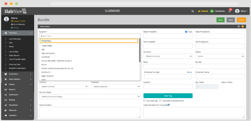The width and height of the screenshot is (251, 121).
Task: Select Jegam Supplier option
Action: coord(48,76)
